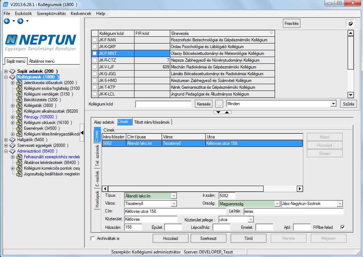Open the Típus Állandó lakcím dropdown

174,196
